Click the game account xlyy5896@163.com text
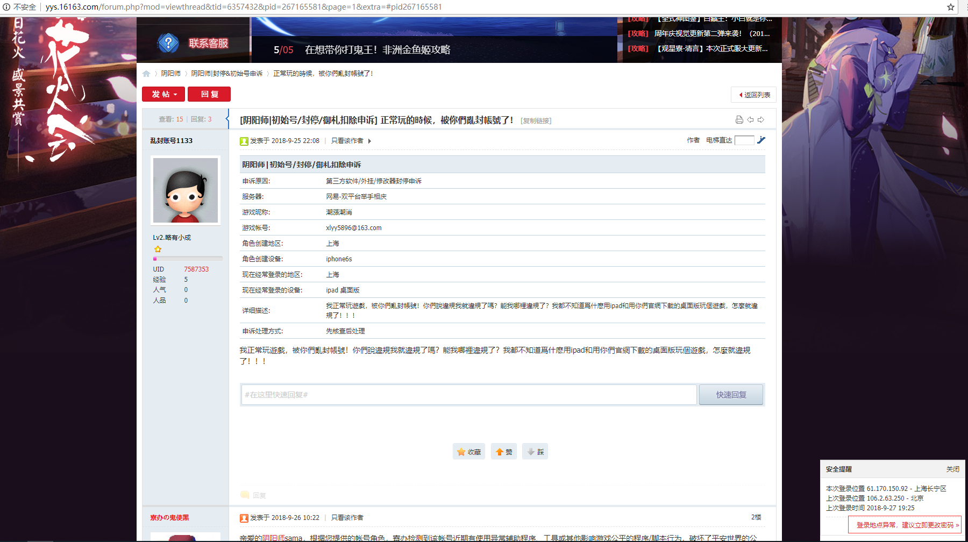 tap(354, 228)
